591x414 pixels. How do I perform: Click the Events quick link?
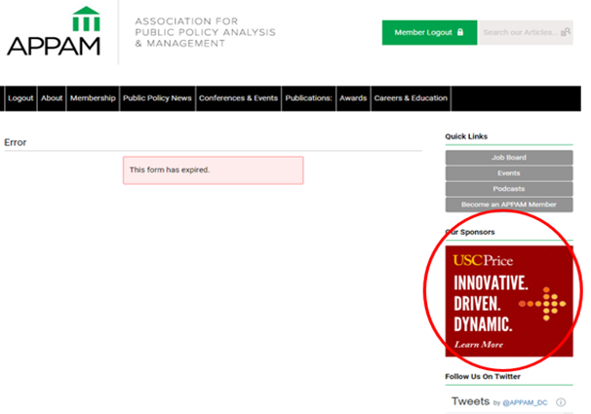[x=509, y=173]
